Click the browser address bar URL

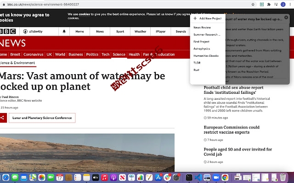43,4
